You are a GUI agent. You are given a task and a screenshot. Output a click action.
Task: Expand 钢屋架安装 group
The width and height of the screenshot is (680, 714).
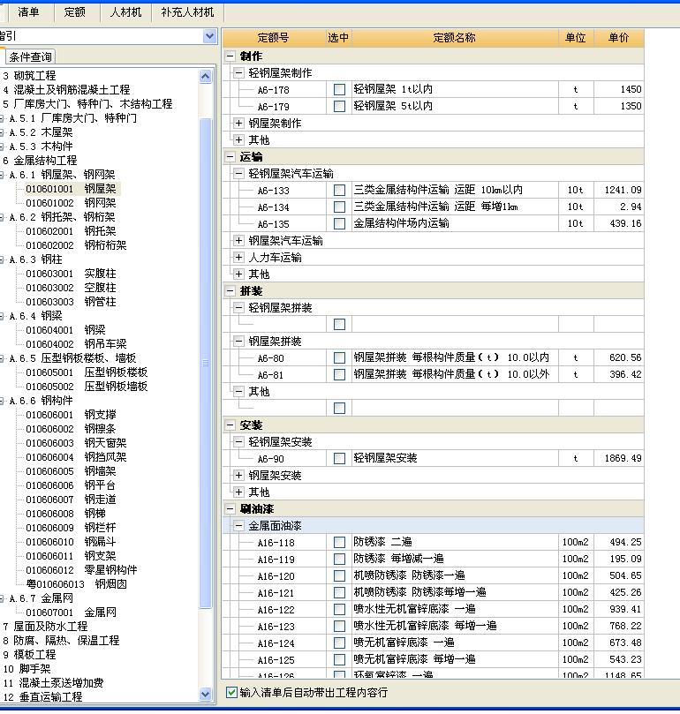(238, 476)
